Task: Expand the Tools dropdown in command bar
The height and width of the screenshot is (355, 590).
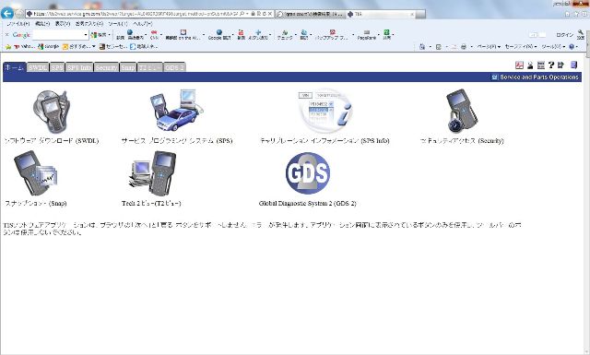Action: (553, 47)
